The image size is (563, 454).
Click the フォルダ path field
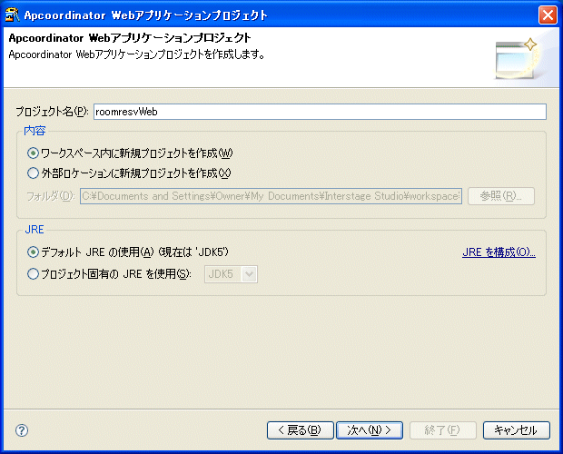(x=271, y=196)
